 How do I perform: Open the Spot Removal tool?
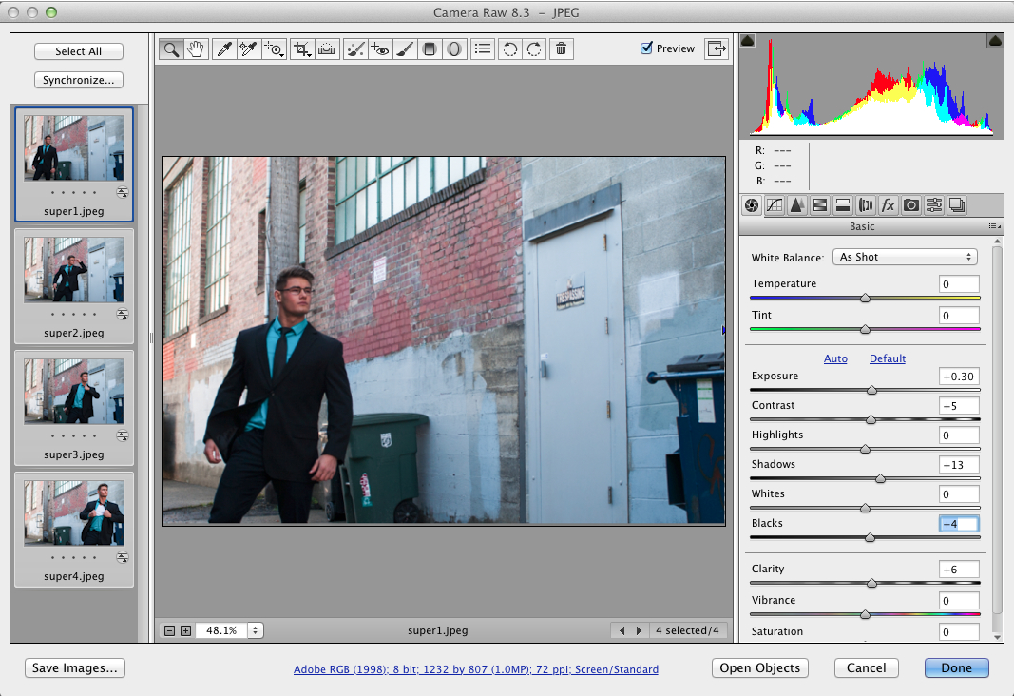354,49
